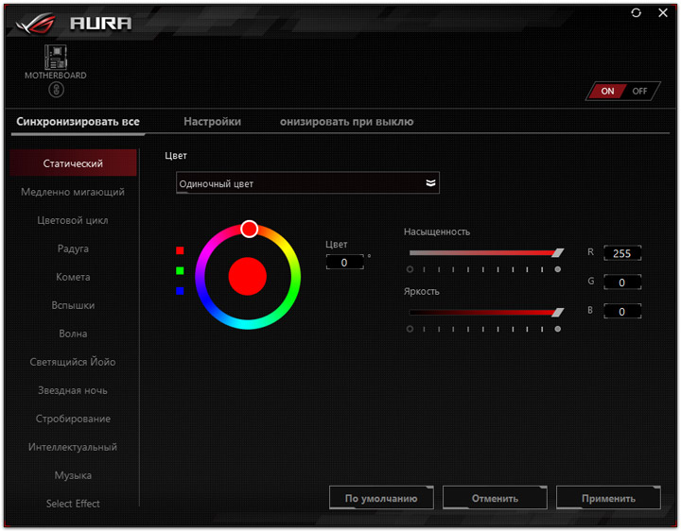Select the Волна effect
681x531 pixels.
click(73, 334)
